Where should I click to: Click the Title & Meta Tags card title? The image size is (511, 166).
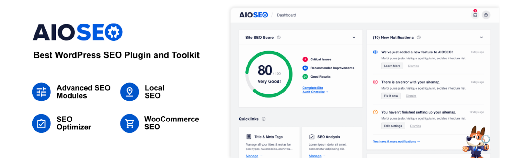click(268, 137)
